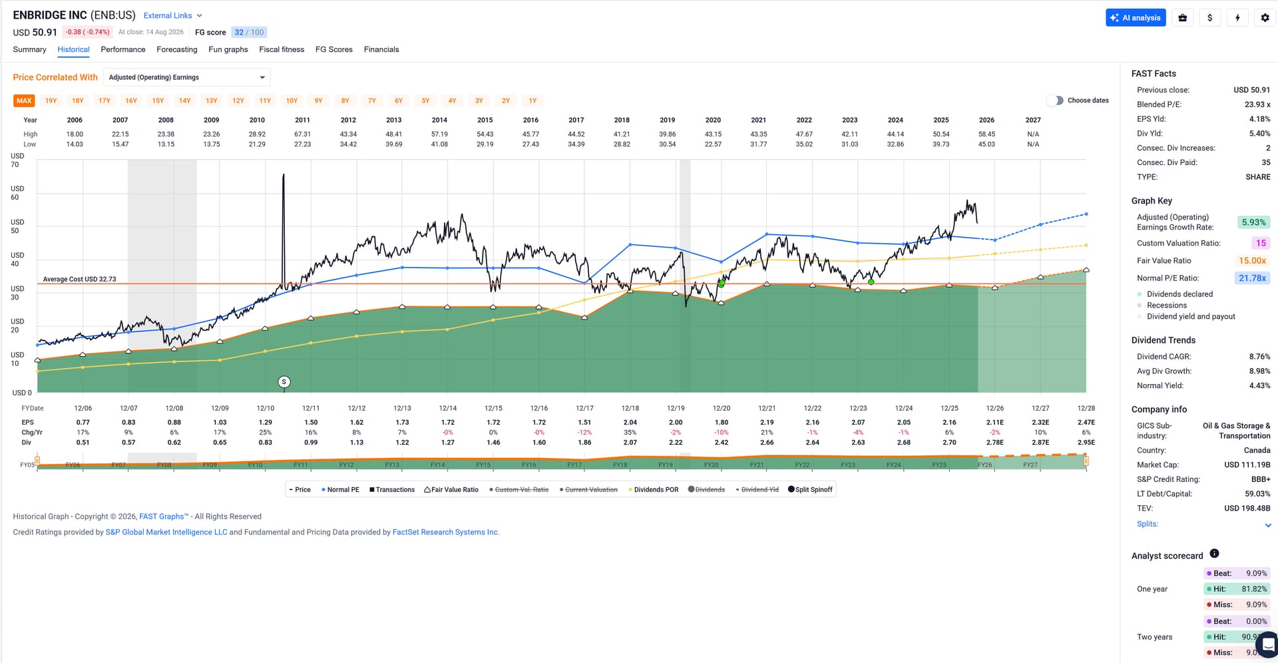Click the Market Cap USD 111.19B value
Image resolution: width=1278 pixels, height=663 pixels.
tap(1247, 465)
